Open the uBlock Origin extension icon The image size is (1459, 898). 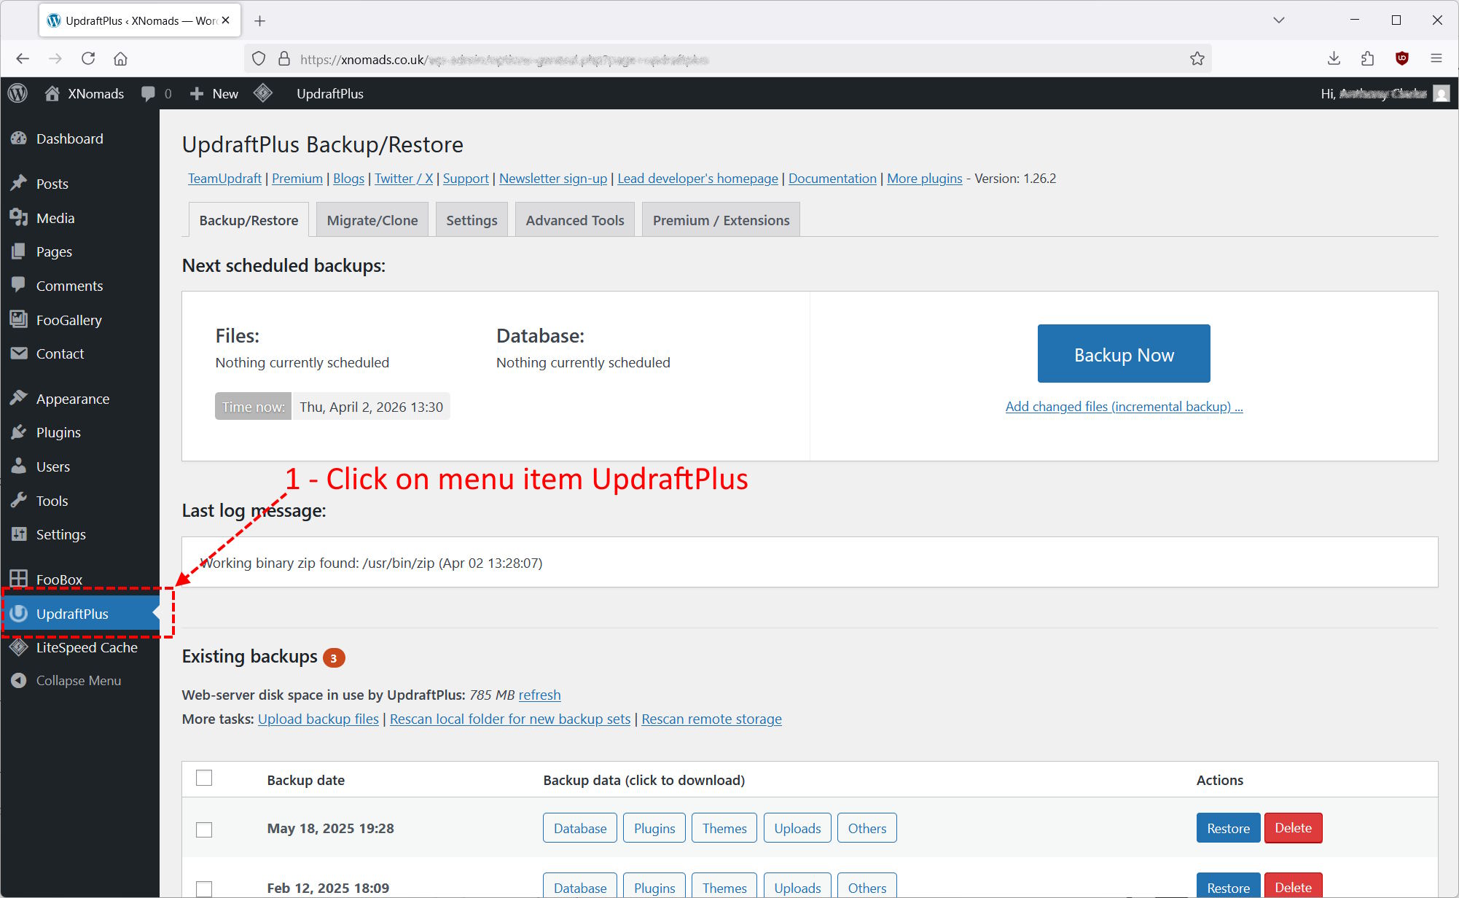click(x=1401, y=59)
